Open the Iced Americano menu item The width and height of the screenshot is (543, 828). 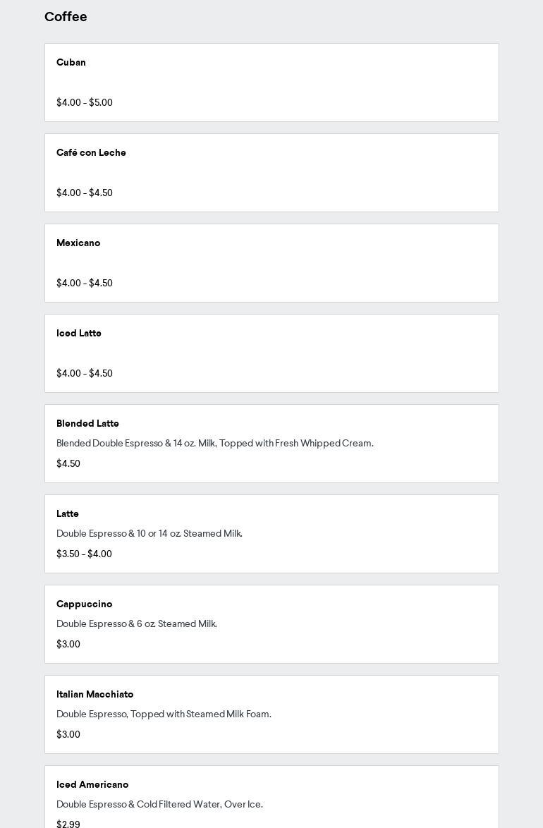pyautogui.click(x=92, y=785)
